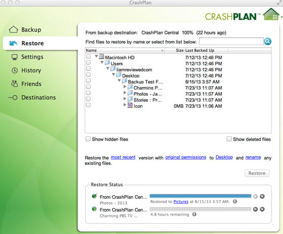Click the green in-progress status circle
This screenshot has width=283, height=234.
(x=94, y=209)
